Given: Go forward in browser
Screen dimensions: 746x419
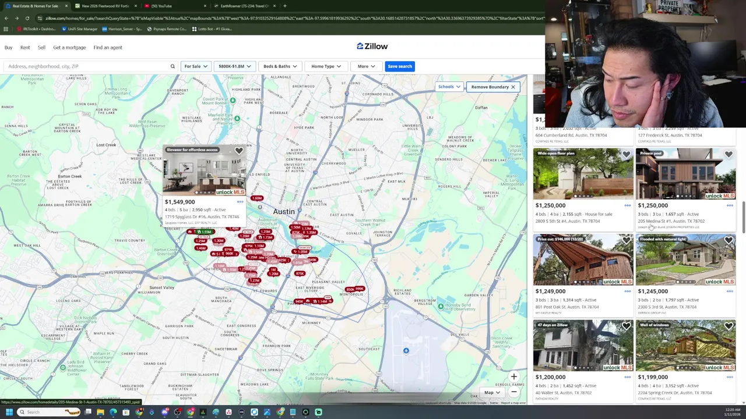Looking at the screenshot, I should [x=16, y=18].
